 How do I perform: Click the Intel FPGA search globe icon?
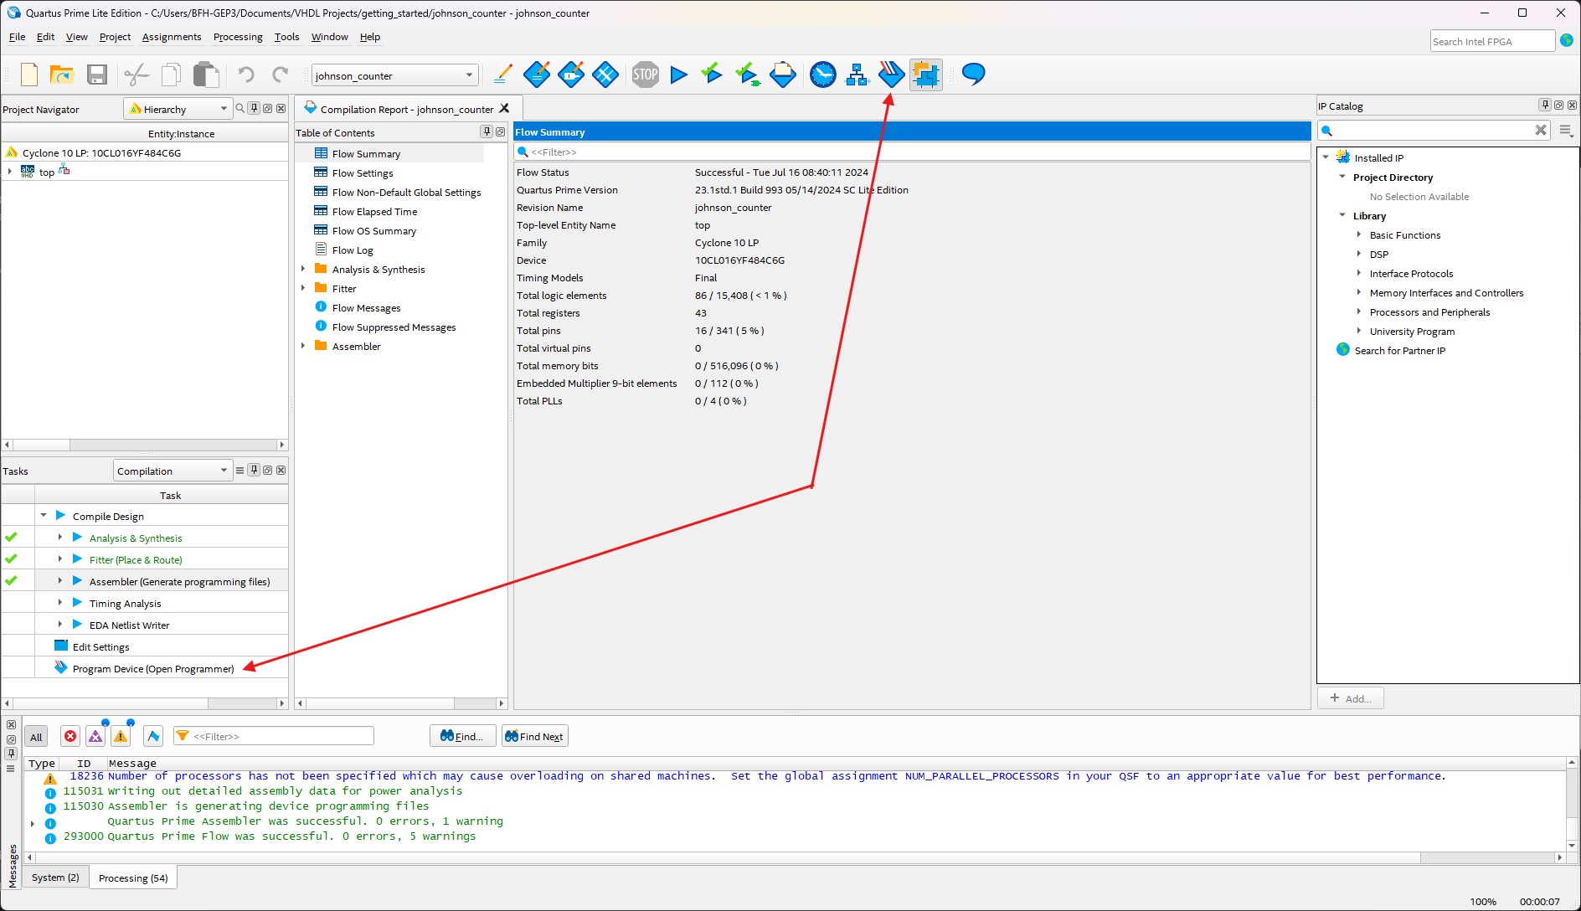point(1567,40)
